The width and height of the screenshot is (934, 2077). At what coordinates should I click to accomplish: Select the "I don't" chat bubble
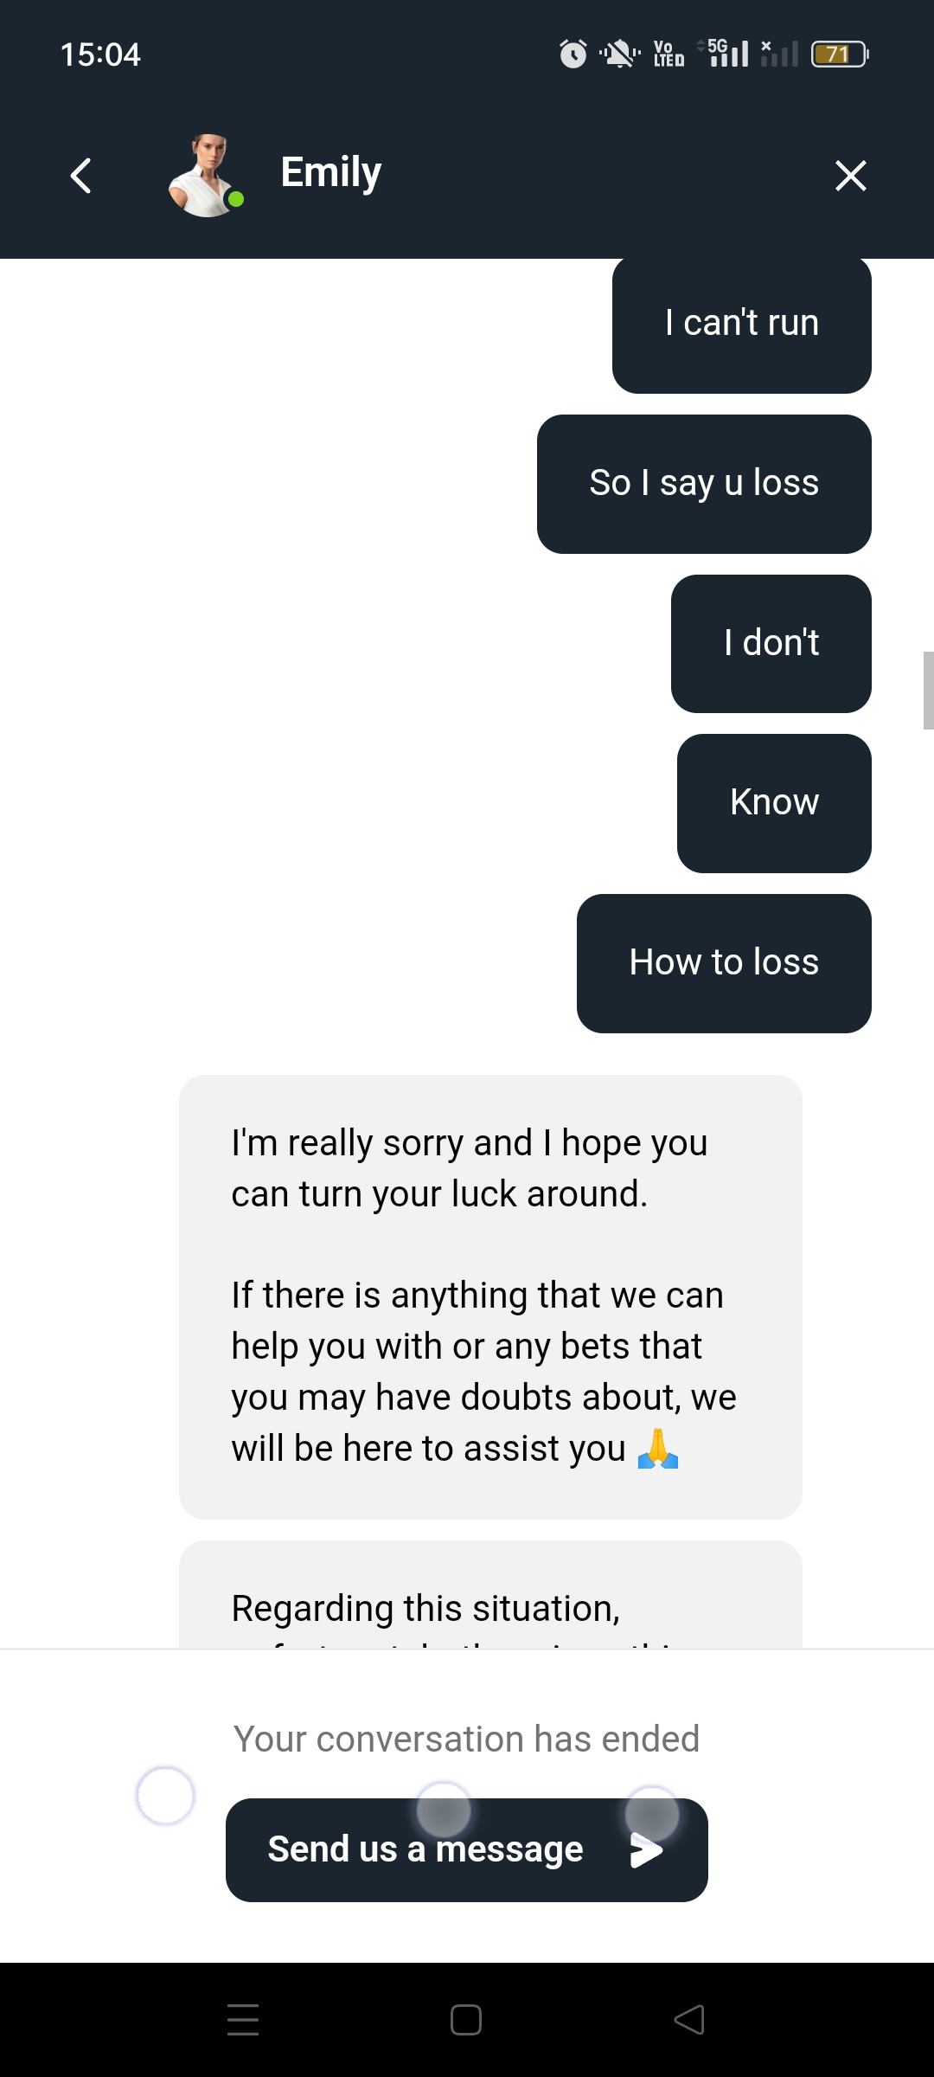[x=771, y=644]
